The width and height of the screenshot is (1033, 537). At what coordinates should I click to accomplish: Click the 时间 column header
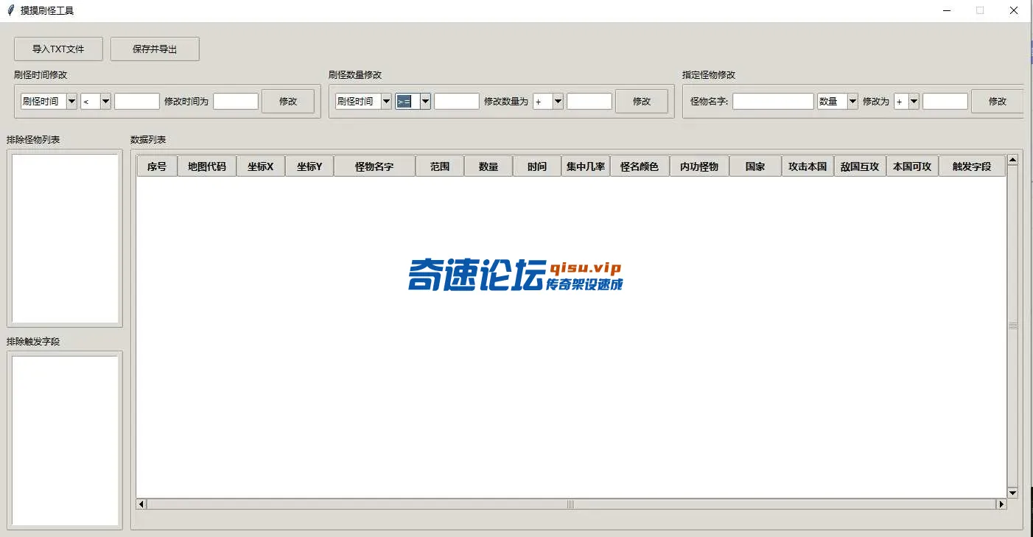tap(537, 166)
